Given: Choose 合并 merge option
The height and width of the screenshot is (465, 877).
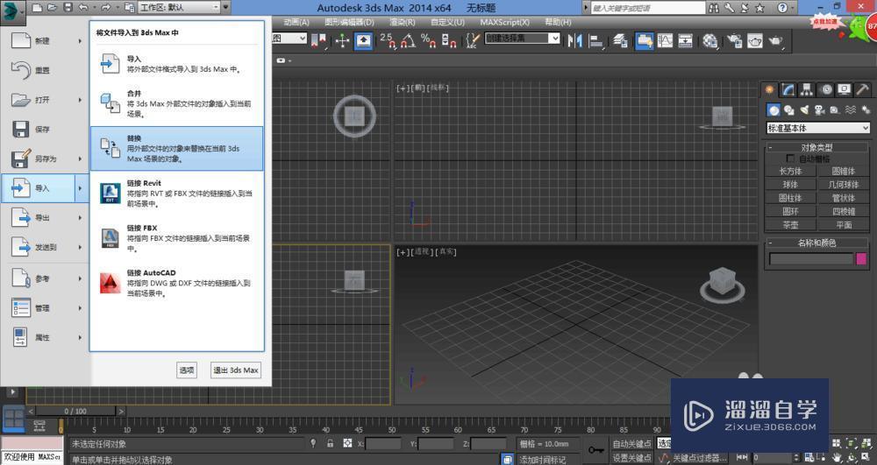Looking at the screenshot, I should 177,103.
